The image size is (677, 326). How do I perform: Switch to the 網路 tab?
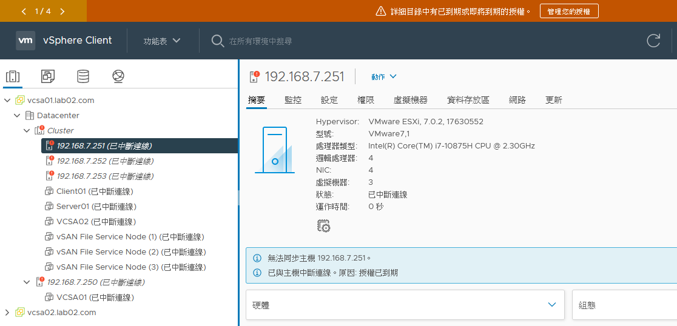[517, 100]
